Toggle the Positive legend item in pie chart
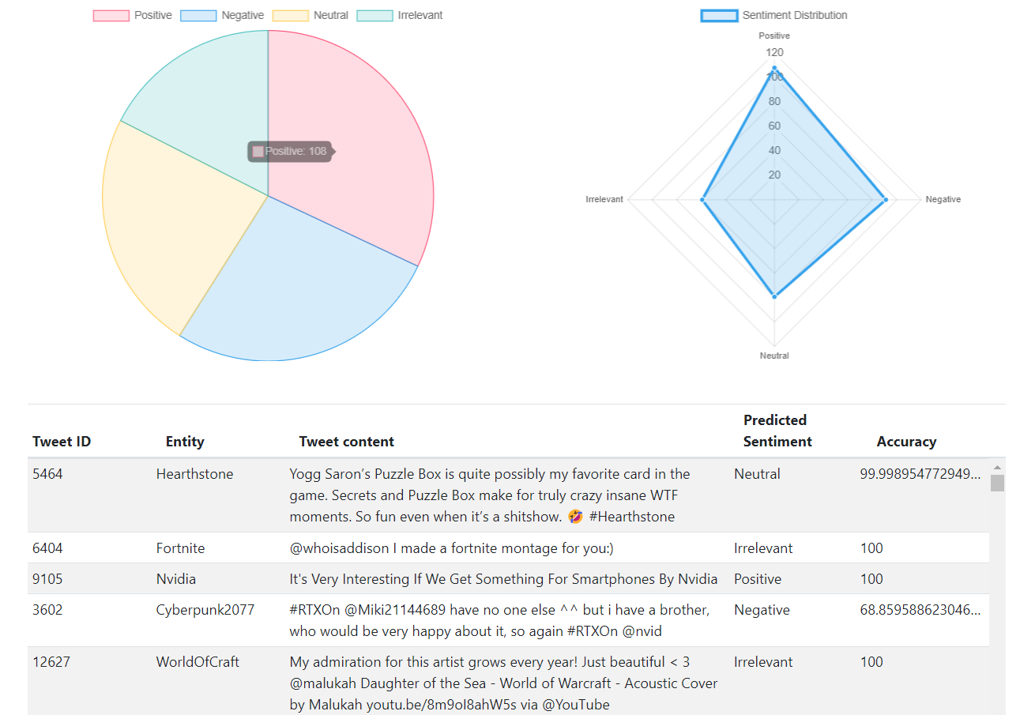This screenshot has height=715, width=1035. pos(132,16)
